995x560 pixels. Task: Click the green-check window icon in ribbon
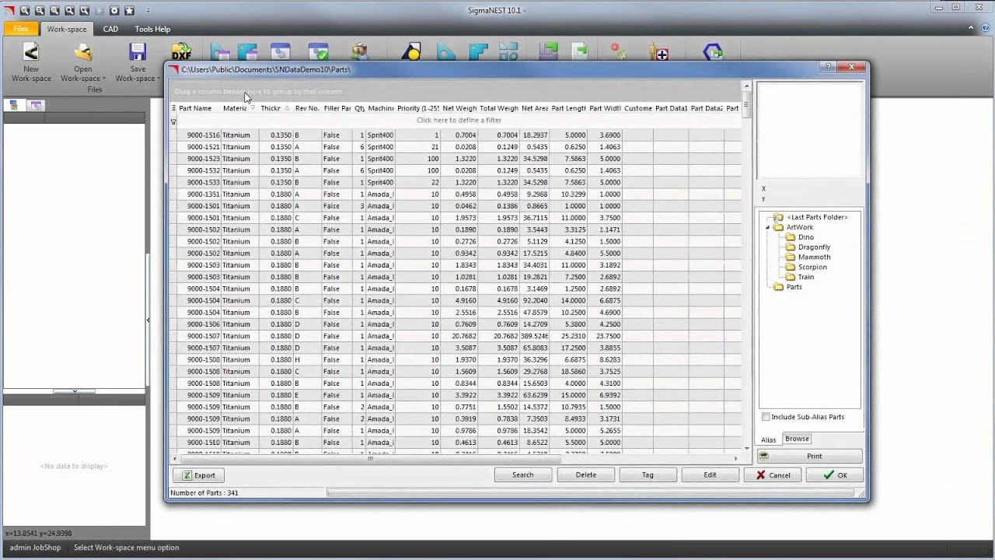click(318, 52)
